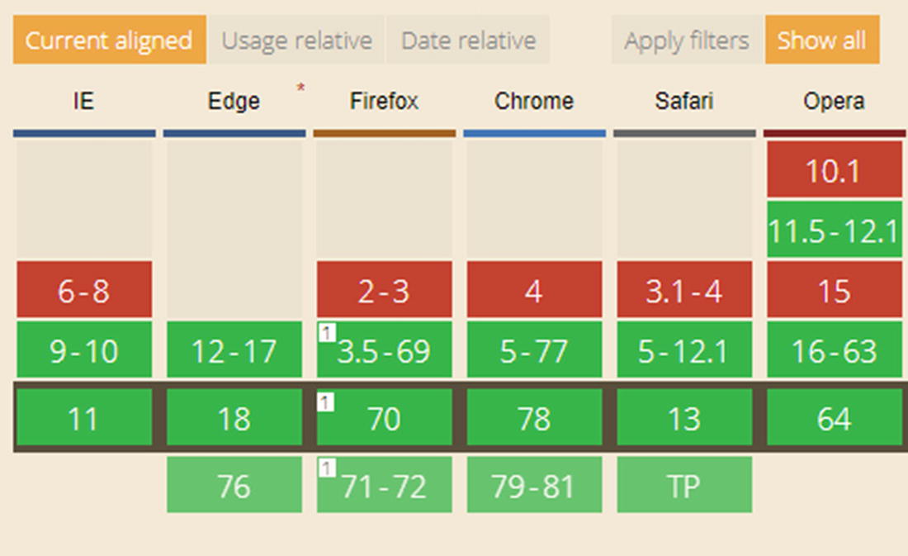Select the Opera 11.5-12.1 supported cell
908x556 pixels.
coord(834,230)
